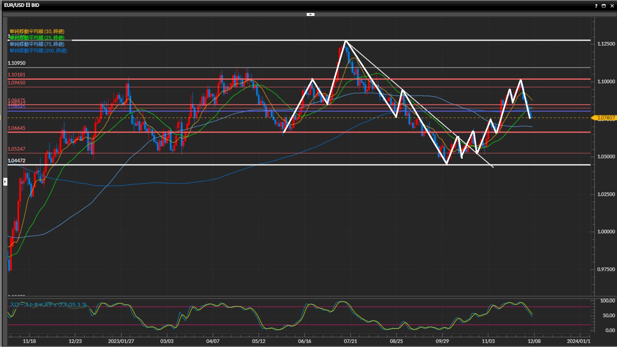This screenshot has width=617, height=347.
Task: Maximize the EUR/USD chart window
Action: (x=604, y=6)
